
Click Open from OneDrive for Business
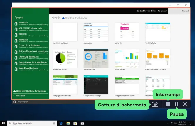29,91
